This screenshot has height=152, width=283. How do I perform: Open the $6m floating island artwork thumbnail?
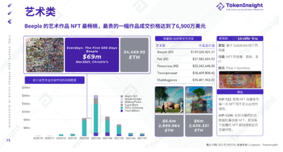click(199, 100)
